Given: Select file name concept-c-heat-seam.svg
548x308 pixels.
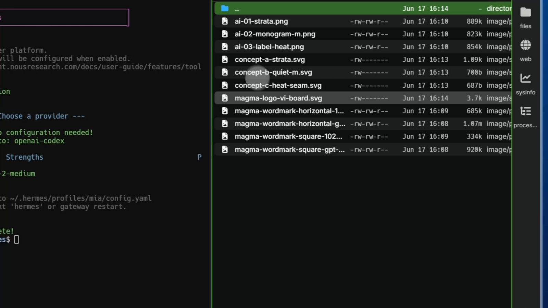Looking at the screenshot, I should click(278, 85).
